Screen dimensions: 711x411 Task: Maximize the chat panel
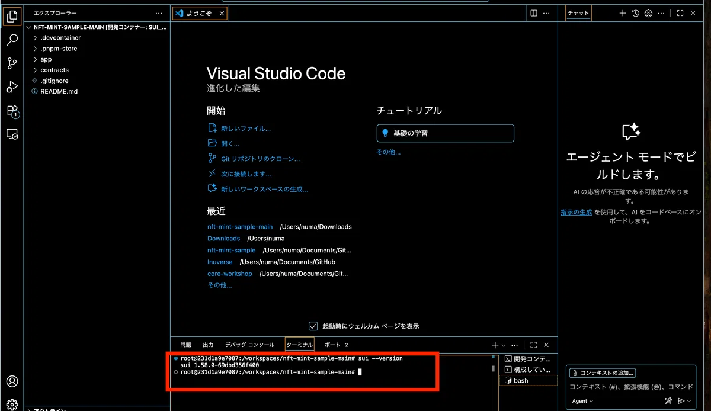[x=680, y=13]
